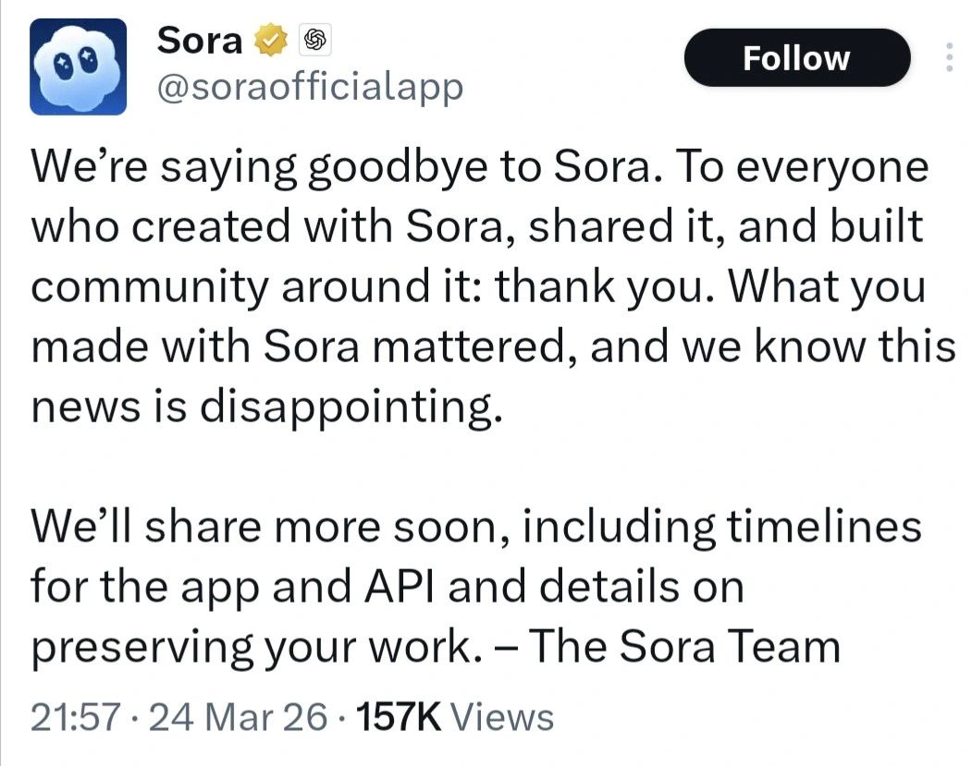Click the "including timelines" phrase
Screen dimensions: 972x766
[x=721, y=528]
